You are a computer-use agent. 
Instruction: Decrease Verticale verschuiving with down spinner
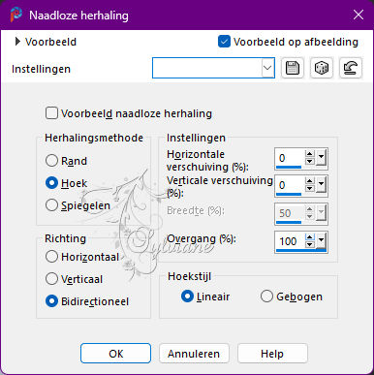[310, 189]
